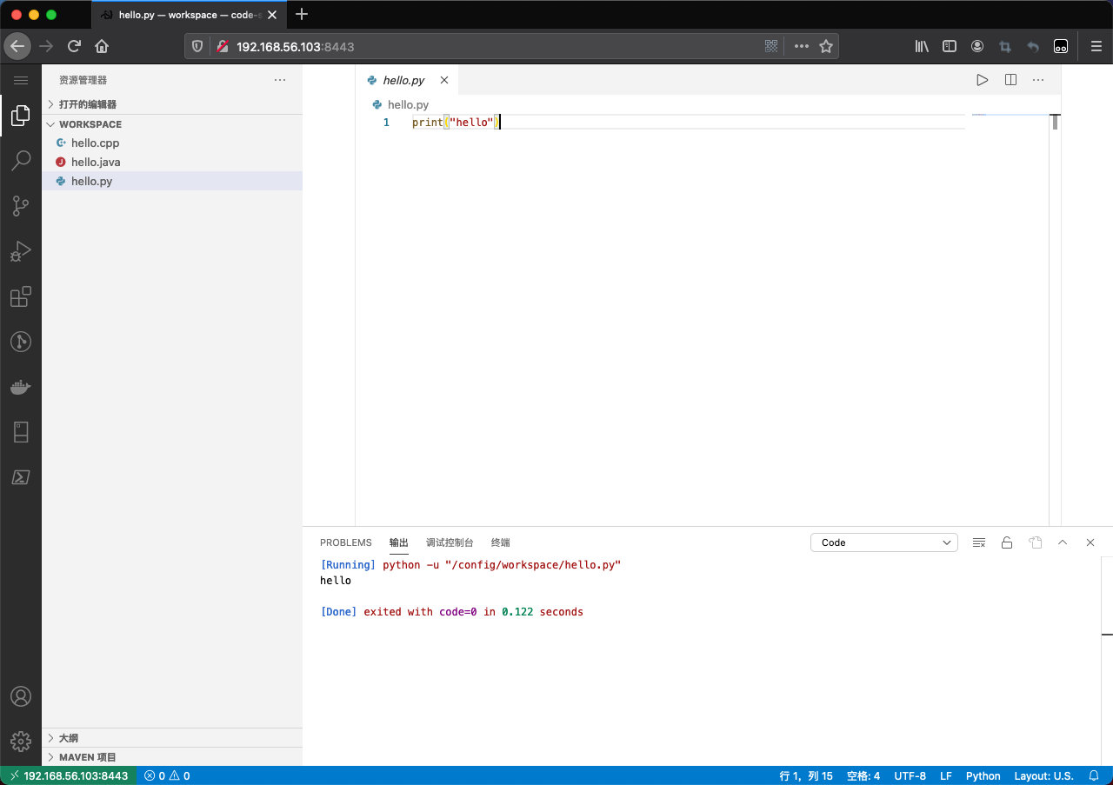Screen dimensions: 1113x785
Task: Open hello.java in the explorer
Action: (x=172, y=163)
